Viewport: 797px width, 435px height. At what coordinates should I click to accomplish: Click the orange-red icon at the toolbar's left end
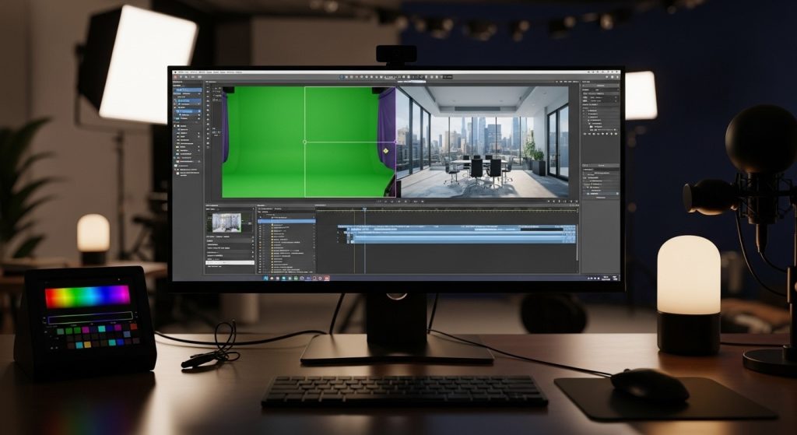(x=175, y=77)
